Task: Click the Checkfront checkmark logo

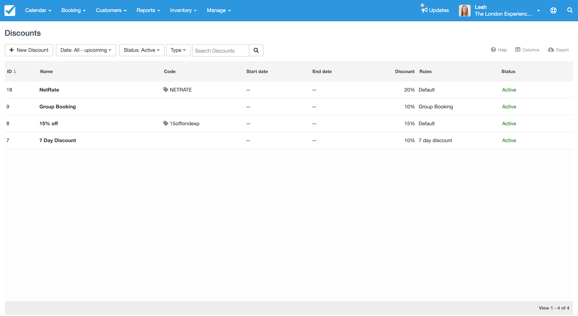Action: (10, 10)
